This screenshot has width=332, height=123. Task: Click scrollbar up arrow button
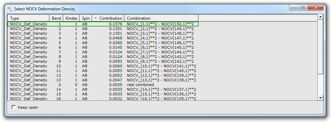pyautogui.click(x=320, y=17)
